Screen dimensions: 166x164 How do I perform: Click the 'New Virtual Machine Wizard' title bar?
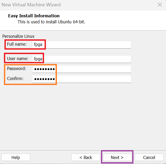point(31,5)
